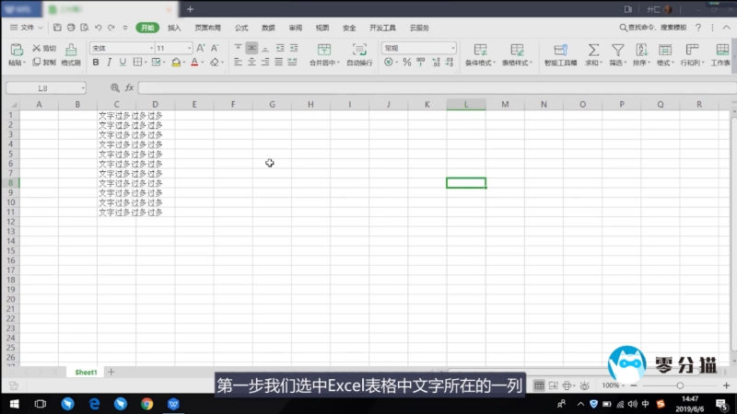Viewport: 737px width, 414px height.
Task: Select column C header
Action: point(116,105)
